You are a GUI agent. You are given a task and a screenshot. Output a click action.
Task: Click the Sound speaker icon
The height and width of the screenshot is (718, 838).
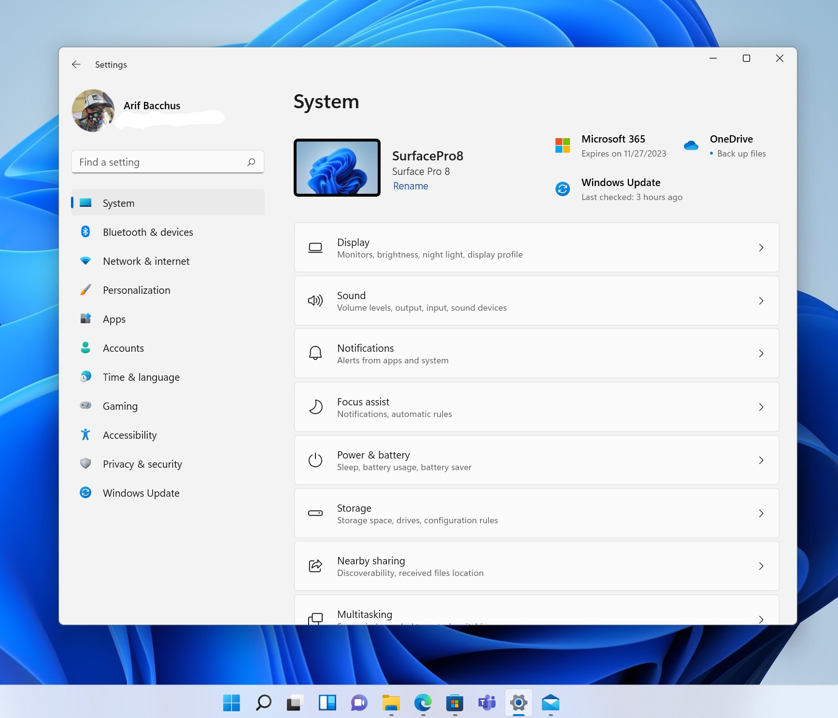(x=315, y=301)
